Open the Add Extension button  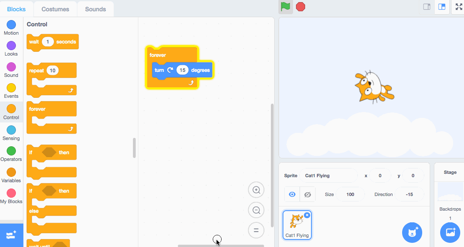[x=11, y=235]
